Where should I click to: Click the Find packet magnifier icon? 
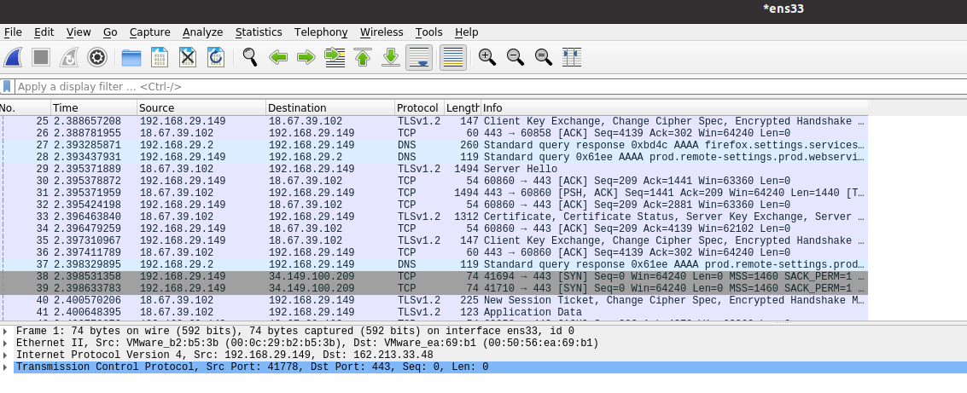click(x=250, y=57)
